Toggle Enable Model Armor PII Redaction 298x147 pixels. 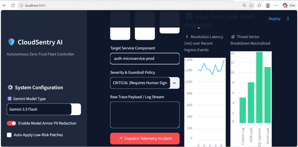[x=11, y=123]
